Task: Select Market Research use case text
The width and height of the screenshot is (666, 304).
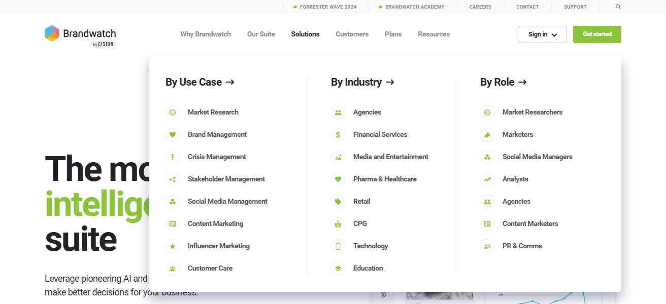Action: [x=213, y=112]
